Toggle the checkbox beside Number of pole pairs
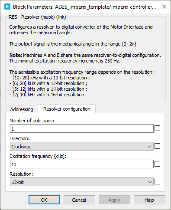 tap(157, 128)
